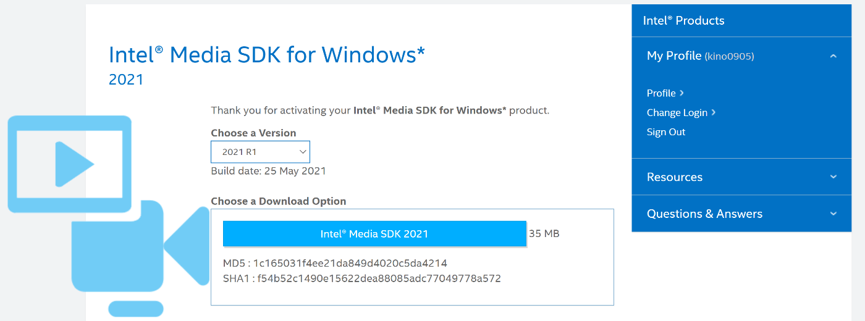The width and height of the screenshot is (865, 321).
Task: Select the My Profile menu heading
Action: (x=674, y=56)
